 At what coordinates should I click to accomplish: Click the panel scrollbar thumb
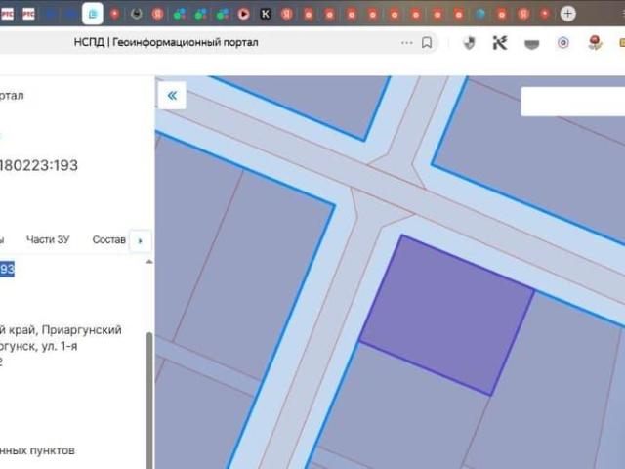[149, 401]
